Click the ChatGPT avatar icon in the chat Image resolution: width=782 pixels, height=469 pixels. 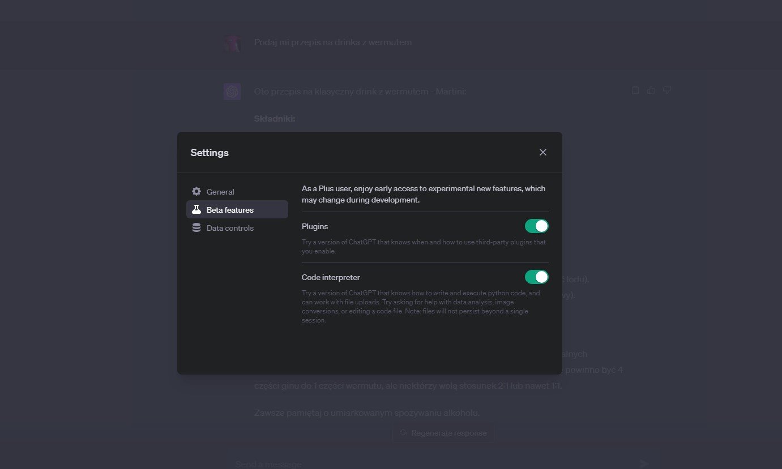click(x=232, y=91)
